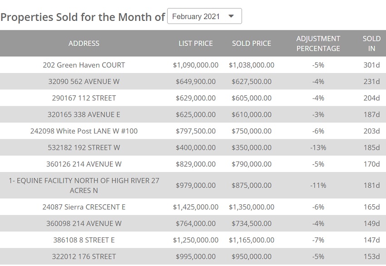386x266 pixels.
Task: Click the LIST PRICE column header
Action: pos(195,44)
